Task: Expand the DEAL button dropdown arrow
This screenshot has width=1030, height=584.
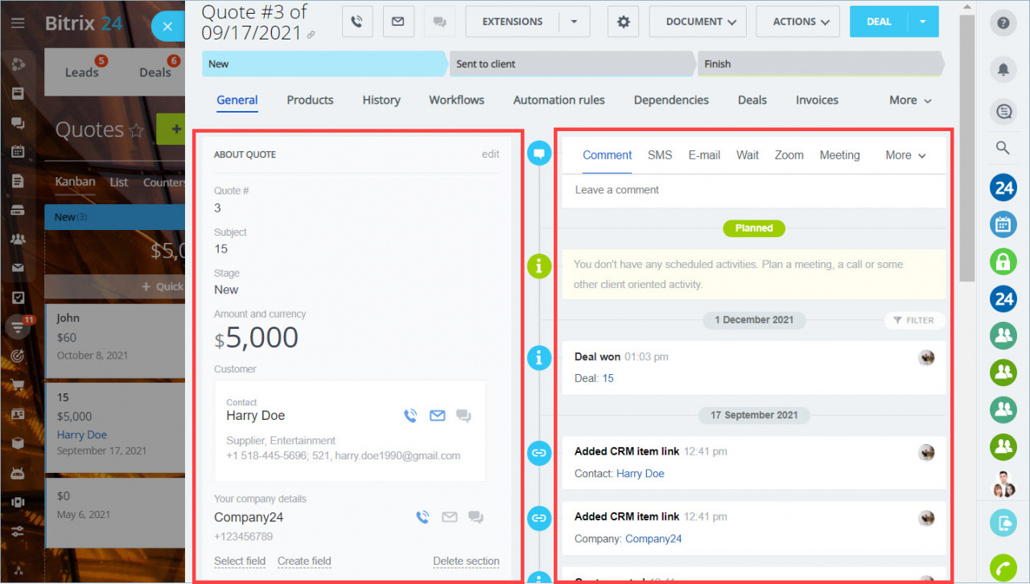Action: coord(923,22)
